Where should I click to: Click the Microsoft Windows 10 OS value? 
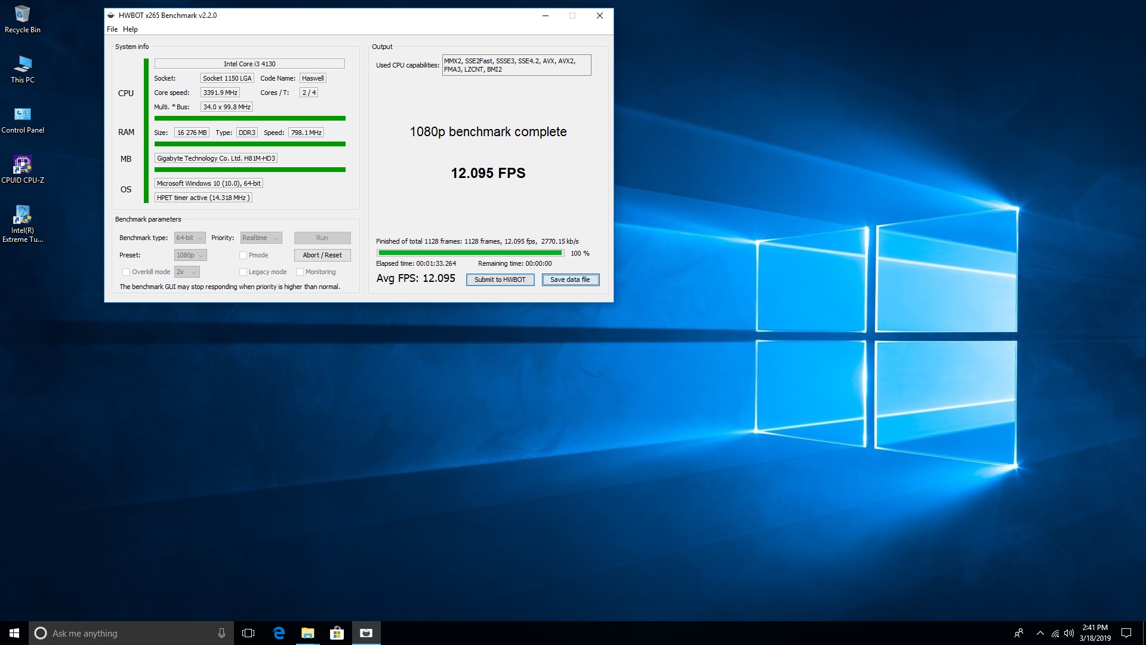point(209,183)
